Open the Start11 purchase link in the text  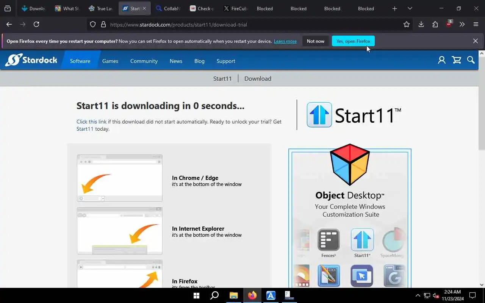click(x=85, y=129)
